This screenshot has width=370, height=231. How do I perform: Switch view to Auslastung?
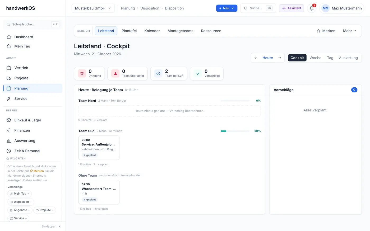point(348,58)
